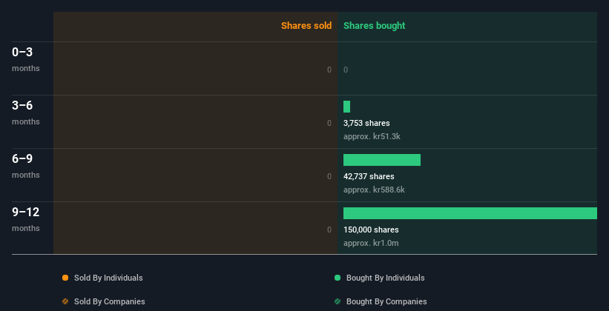Click the approx. kr588.6k text
The image size is (609, 311).
coord(374,190)
